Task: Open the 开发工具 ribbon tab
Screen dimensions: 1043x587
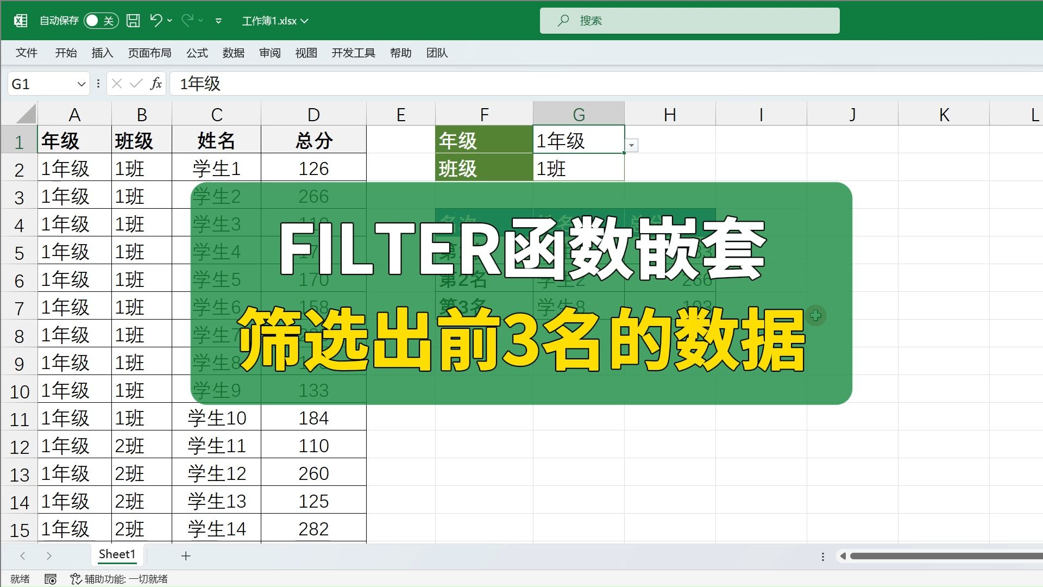Action: click(x=353, y=53)
